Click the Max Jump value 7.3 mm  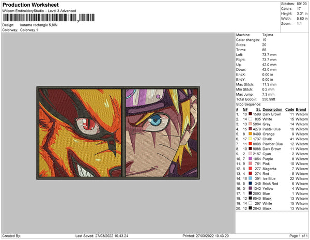pyautogui.click(x=268, y=94)
